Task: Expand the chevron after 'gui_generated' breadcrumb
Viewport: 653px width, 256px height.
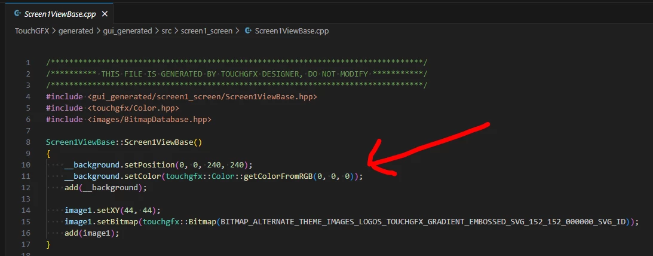Action: tap(157, 31)
